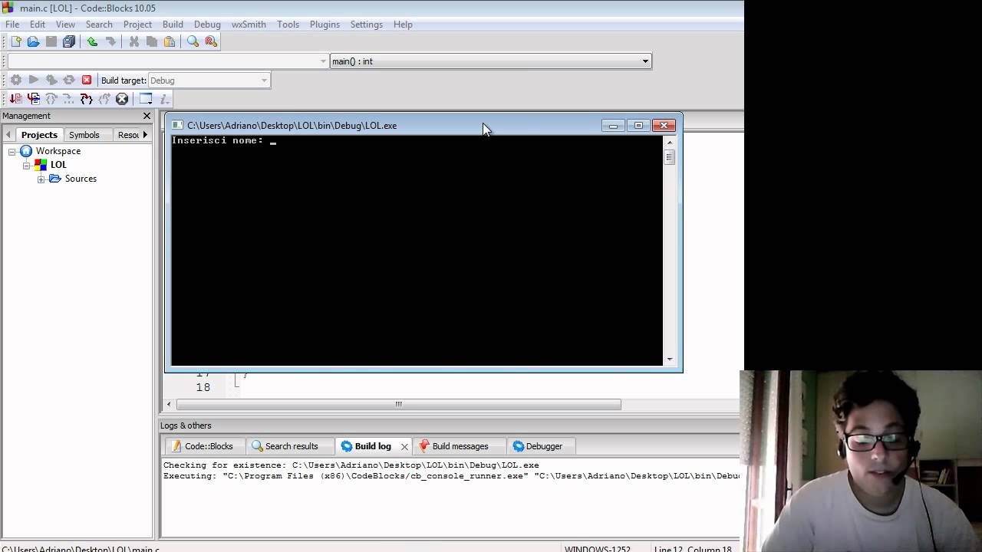Click the Step into debugger icon
Image resolution: width=982 pixels, height=552 pixels.
[x=87, y=99]
